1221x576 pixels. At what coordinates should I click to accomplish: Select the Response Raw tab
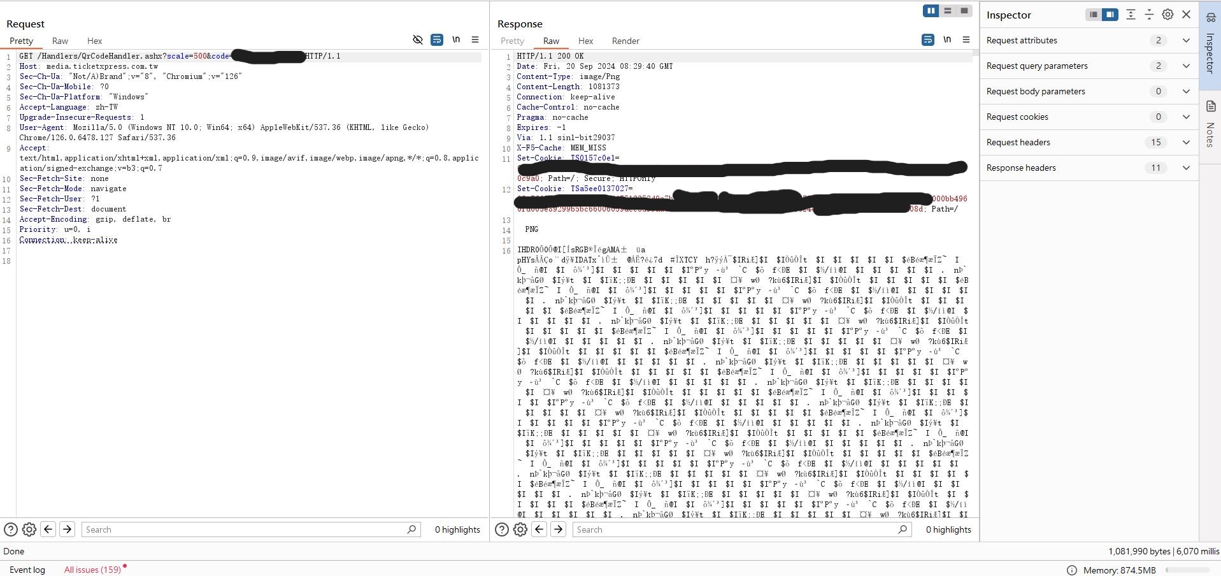[x=551, y=41]
